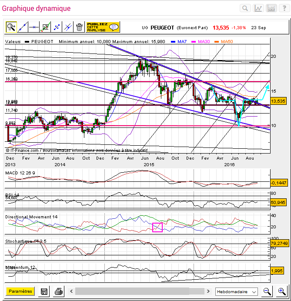The height and width of the screenshot is (301, 291).
Task: Click the MA30 legend label
Action: pyautogui.click(x=204, y=41)
